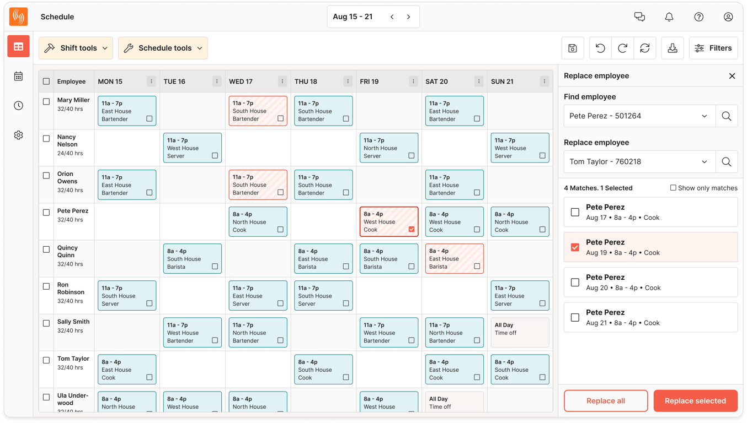The width and height of the screenshot is (747, 423).
Task: Open THU 18 column options menu
Action: click(348, 82)
